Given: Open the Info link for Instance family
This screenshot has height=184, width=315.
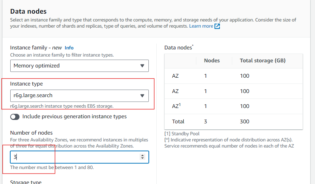Looking at the screenshot, I should (x=69, y=48).
